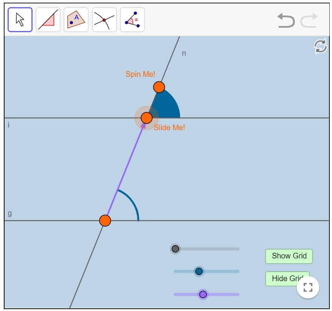Click the 'Spin Me!' label
The image size is (332, 311).
pyautogui.click(x=140, y=74)
